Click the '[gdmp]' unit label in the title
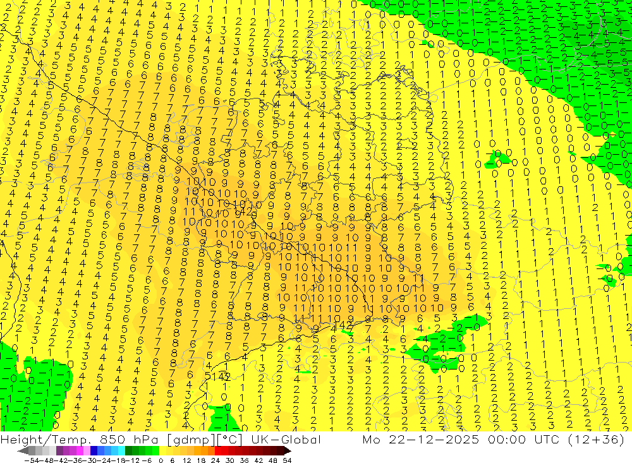The width and height of the screenshot is (632, 463). (x=190, y=439)
